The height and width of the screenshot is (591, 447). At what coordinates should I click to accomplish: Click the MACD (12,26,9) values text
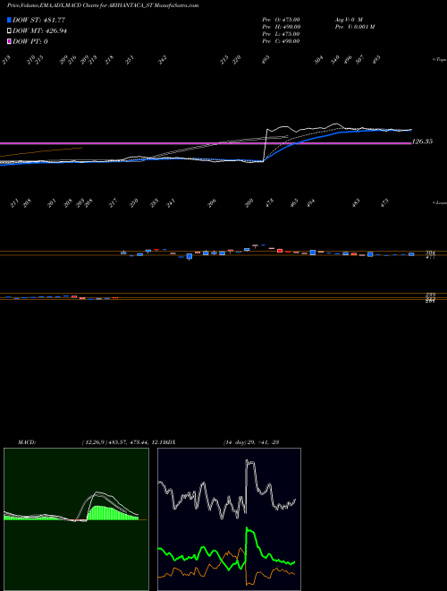click(124, 442)
